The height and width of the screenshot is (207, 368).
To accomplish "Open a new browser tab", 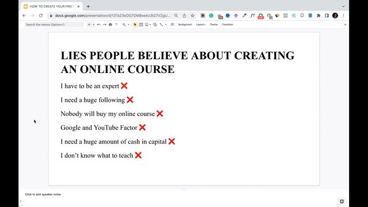I will (88, 6).
